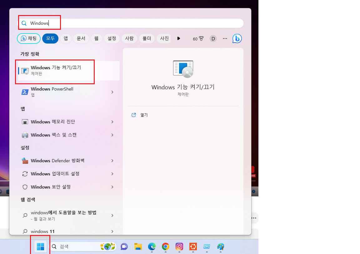Show more filter tabs with the play arrow

pyautogui.click(x=179, y=39)
